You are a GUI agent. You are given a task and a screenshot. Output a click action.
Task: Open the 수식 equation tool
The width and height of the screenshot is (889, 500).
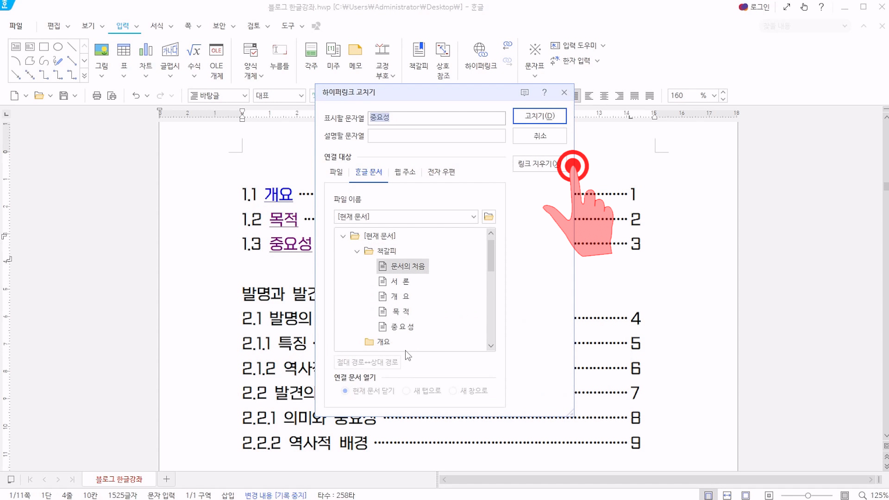[194, 50]
